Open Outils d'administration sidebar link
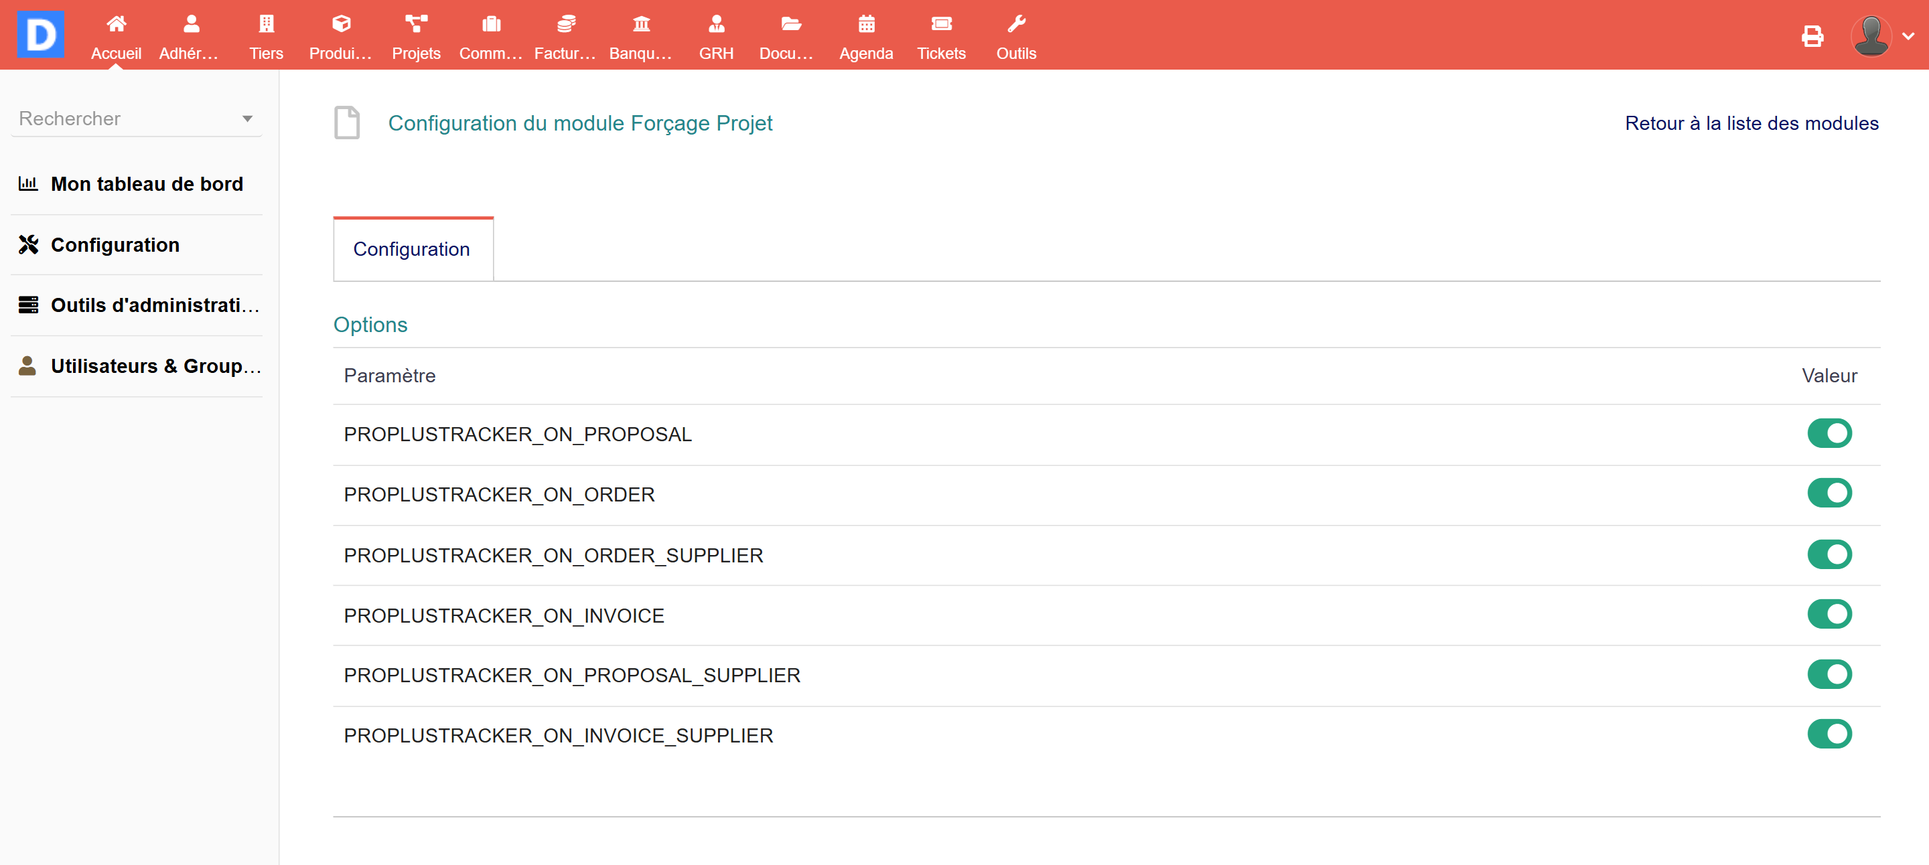 tap(155, 305)
